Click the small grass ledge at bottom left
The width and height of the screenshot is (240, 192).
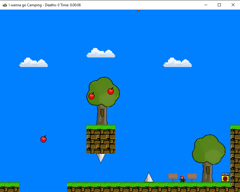(10, 187)
